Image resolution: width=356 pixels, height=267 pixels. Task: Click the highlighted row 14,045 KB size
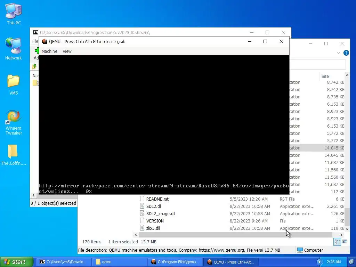(334, 148)
